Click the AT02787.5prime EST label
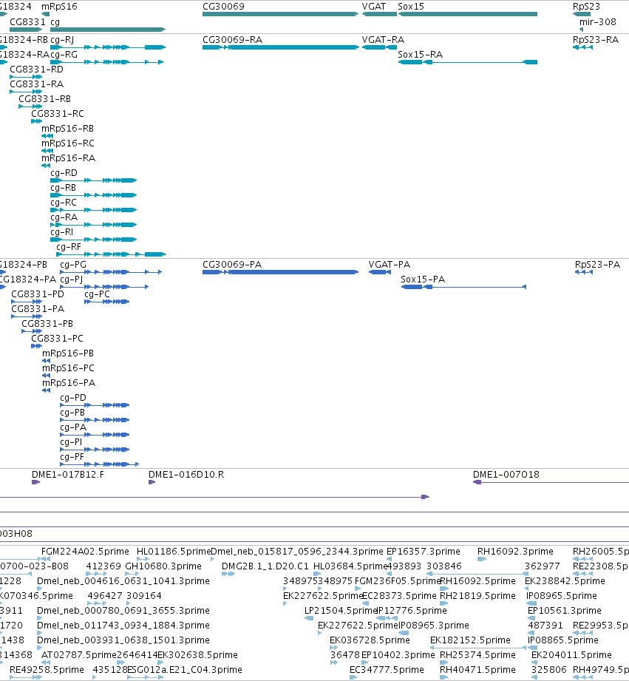629x681 pixels. pos(79,655)
